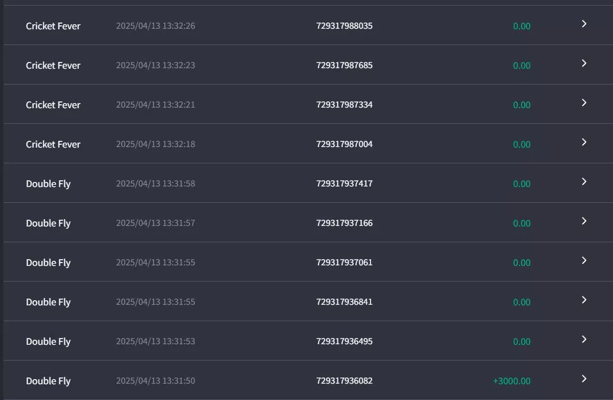Click the 0.00 amount for bet 729317937166

point(522,223)
